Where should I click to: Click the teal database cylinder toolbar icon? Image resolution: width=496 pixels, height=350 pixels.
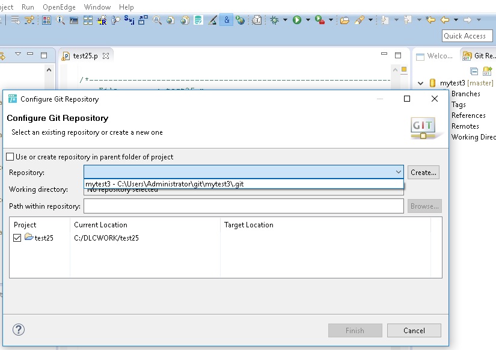(x=198, y=20)
